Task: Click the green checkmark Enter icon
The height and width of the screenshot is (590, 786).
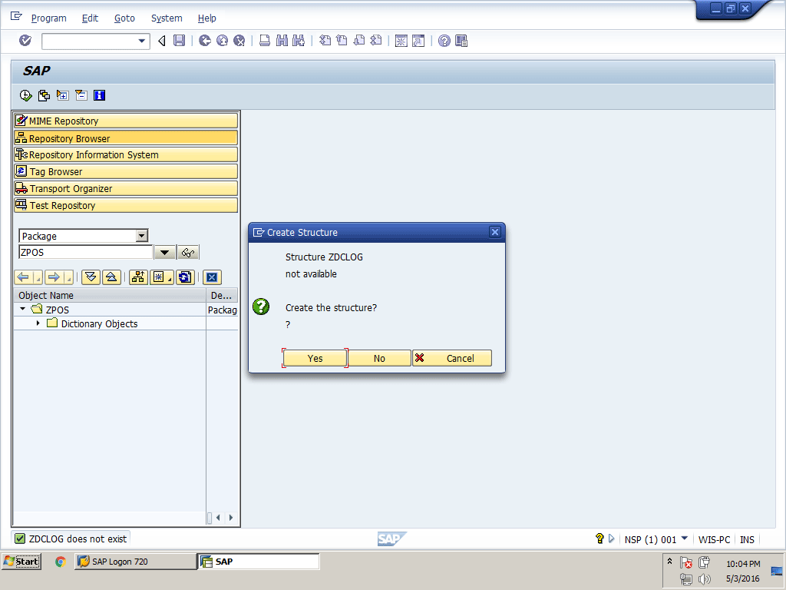Action: tap(25, 41)
